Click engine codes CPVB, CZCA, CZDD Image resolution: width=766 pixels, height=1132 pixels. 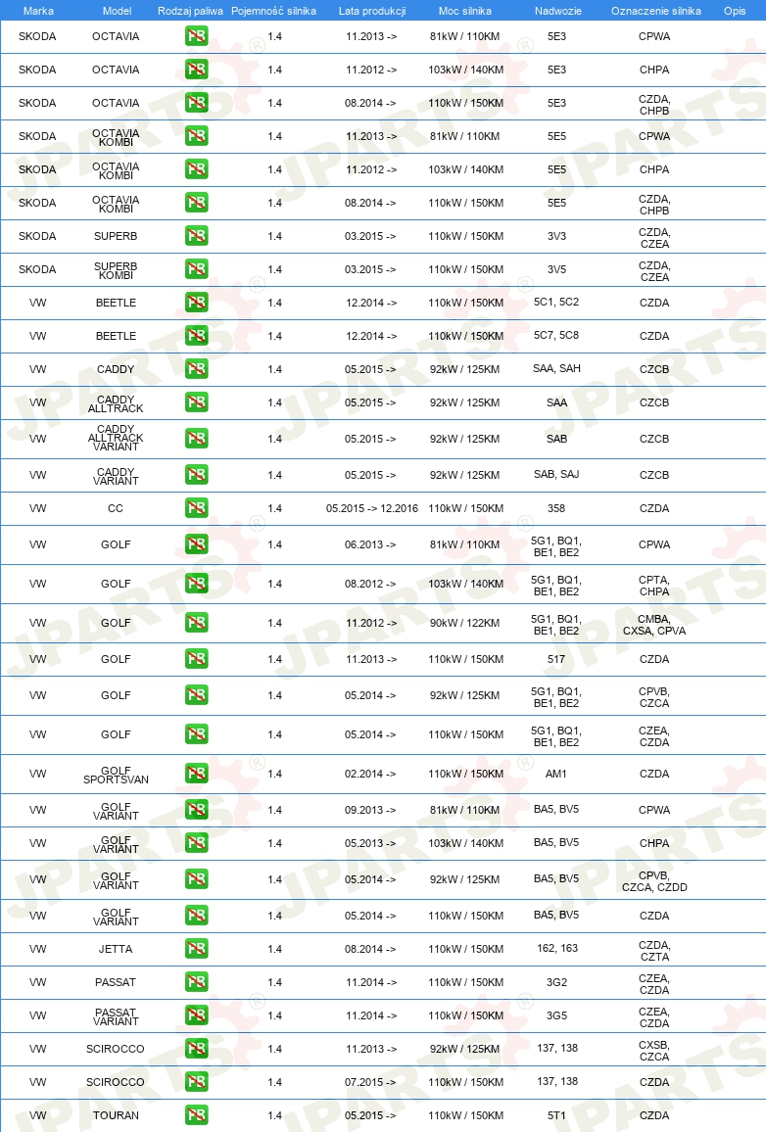(x=654, y=881)
